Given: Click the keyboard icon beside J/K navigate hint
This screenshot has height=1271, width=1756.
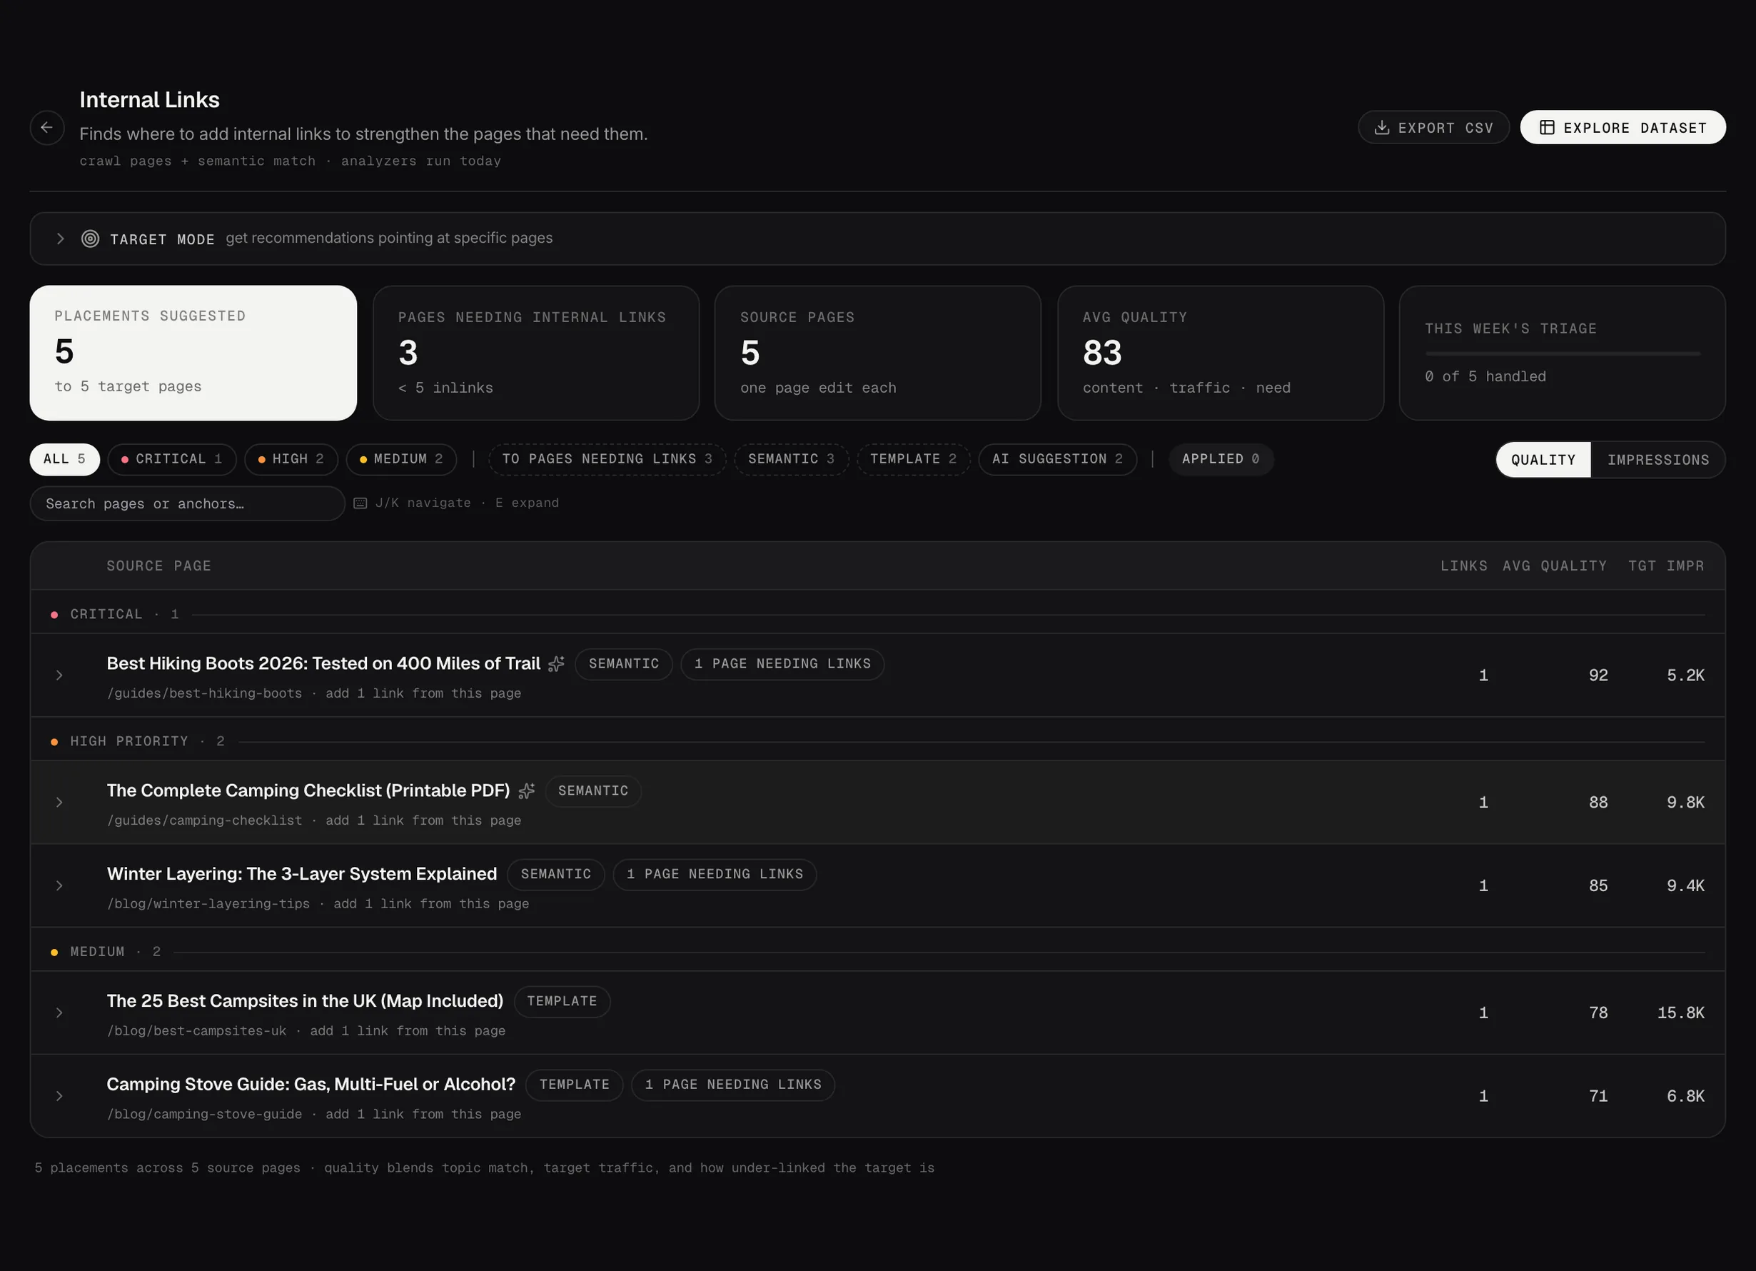Looking at the screenshot, I should tap(360, 503).
